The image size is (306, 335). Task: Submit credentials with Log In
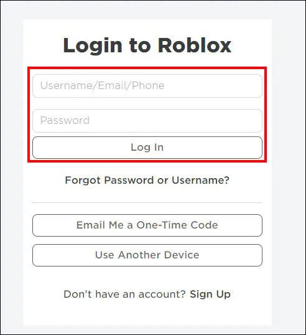(147, 148)
